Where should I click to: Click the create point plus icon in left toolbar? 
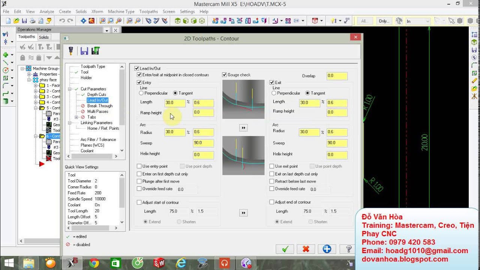(x=6, y=55)
